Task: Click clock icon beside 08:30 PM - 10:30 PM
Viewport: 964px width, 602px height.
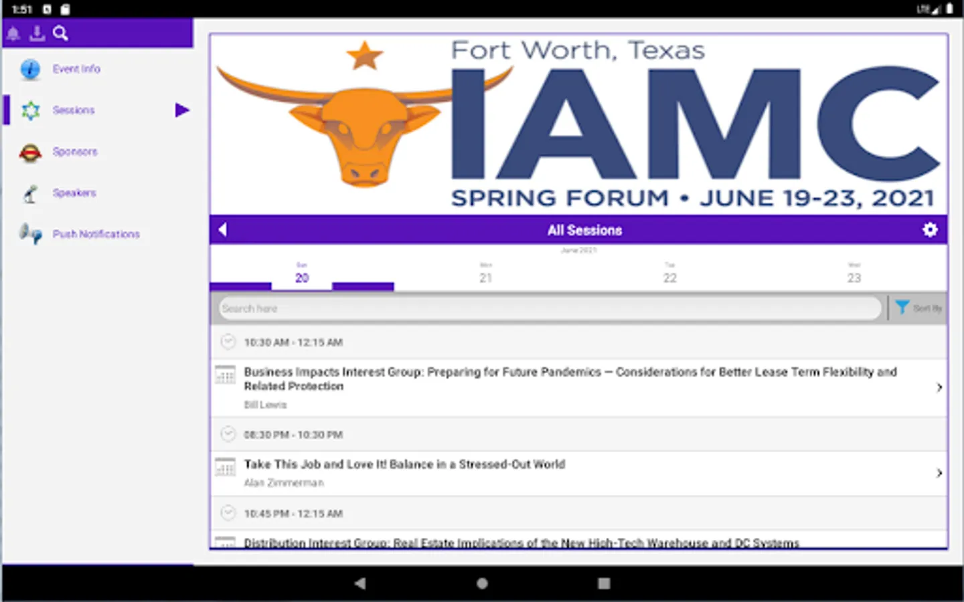Action: [x=228, y=434]
